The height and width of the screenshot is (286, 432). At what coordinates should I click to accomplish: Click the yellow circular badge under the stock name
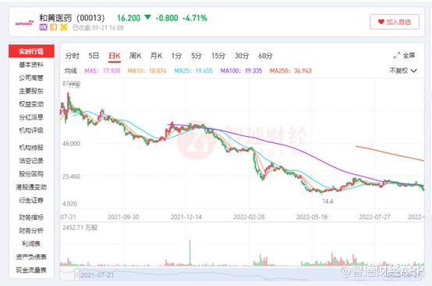click(x=64, y=27)
